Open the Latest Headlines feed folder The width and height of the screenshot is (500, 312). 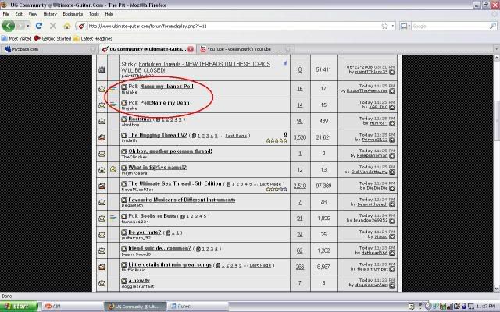pyautogui.click(x=93, y=38)
